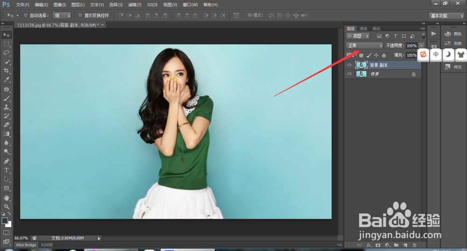The width and height of the screenshot is (467, 251).
Task: Select the Crop tool
Action: pos(6,71)
